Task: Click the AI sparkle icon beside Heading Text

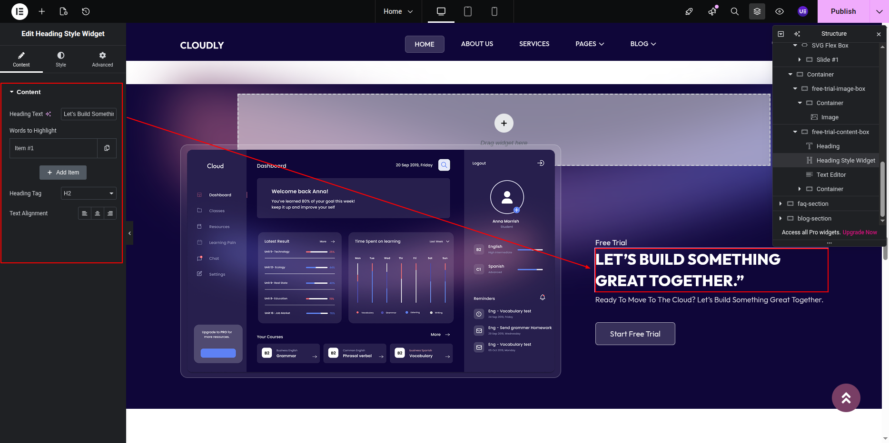Action: tap(48, 114)
